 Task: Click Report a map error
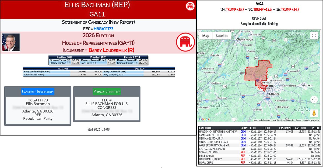click(x=312, y=120)
